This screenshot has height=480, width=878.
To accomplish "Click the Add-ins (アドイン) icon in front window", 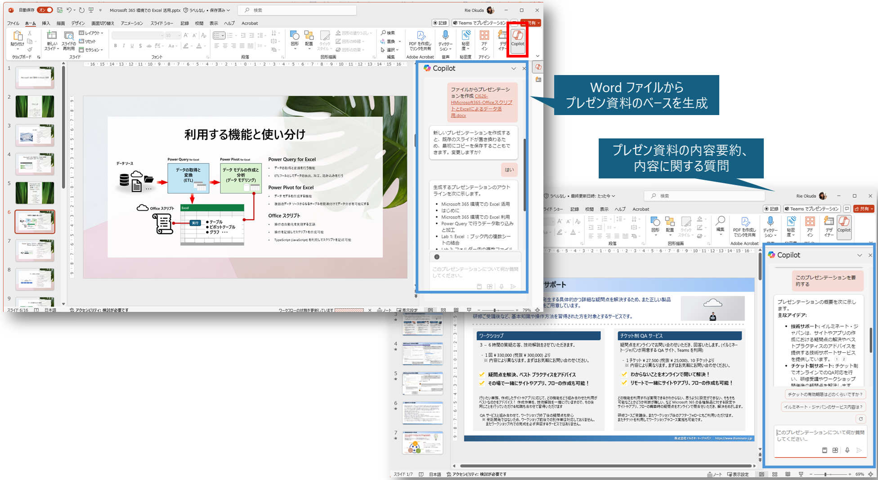I will 484,36.
